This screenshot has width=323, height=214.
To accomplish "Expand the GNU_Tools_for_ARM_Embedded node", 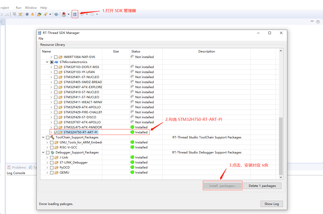I will [x=47, y=142].
